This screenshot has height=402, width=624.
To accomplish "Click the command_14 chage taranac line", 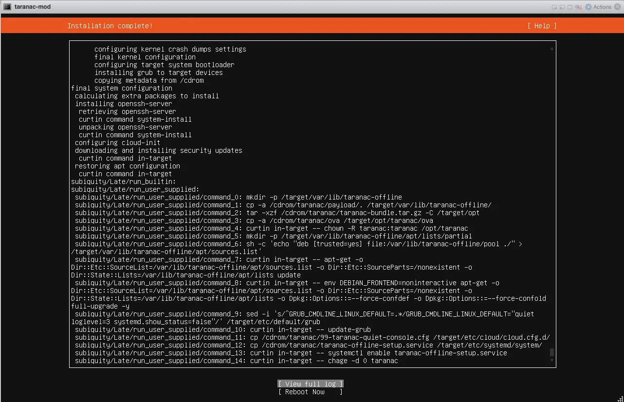I will (x=237, y=361).
